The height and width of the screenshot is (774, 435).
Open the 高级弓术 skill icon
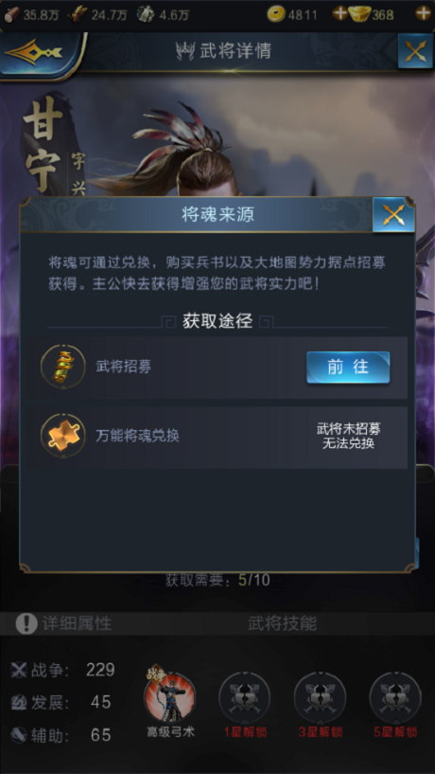click(x=170, y=698)
